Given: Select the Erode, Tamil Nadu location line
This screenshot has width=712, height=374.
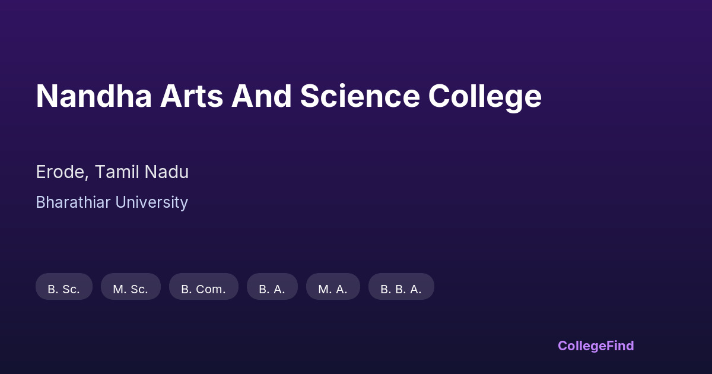Looking at the screenshot, I should (x=112, y=172).
